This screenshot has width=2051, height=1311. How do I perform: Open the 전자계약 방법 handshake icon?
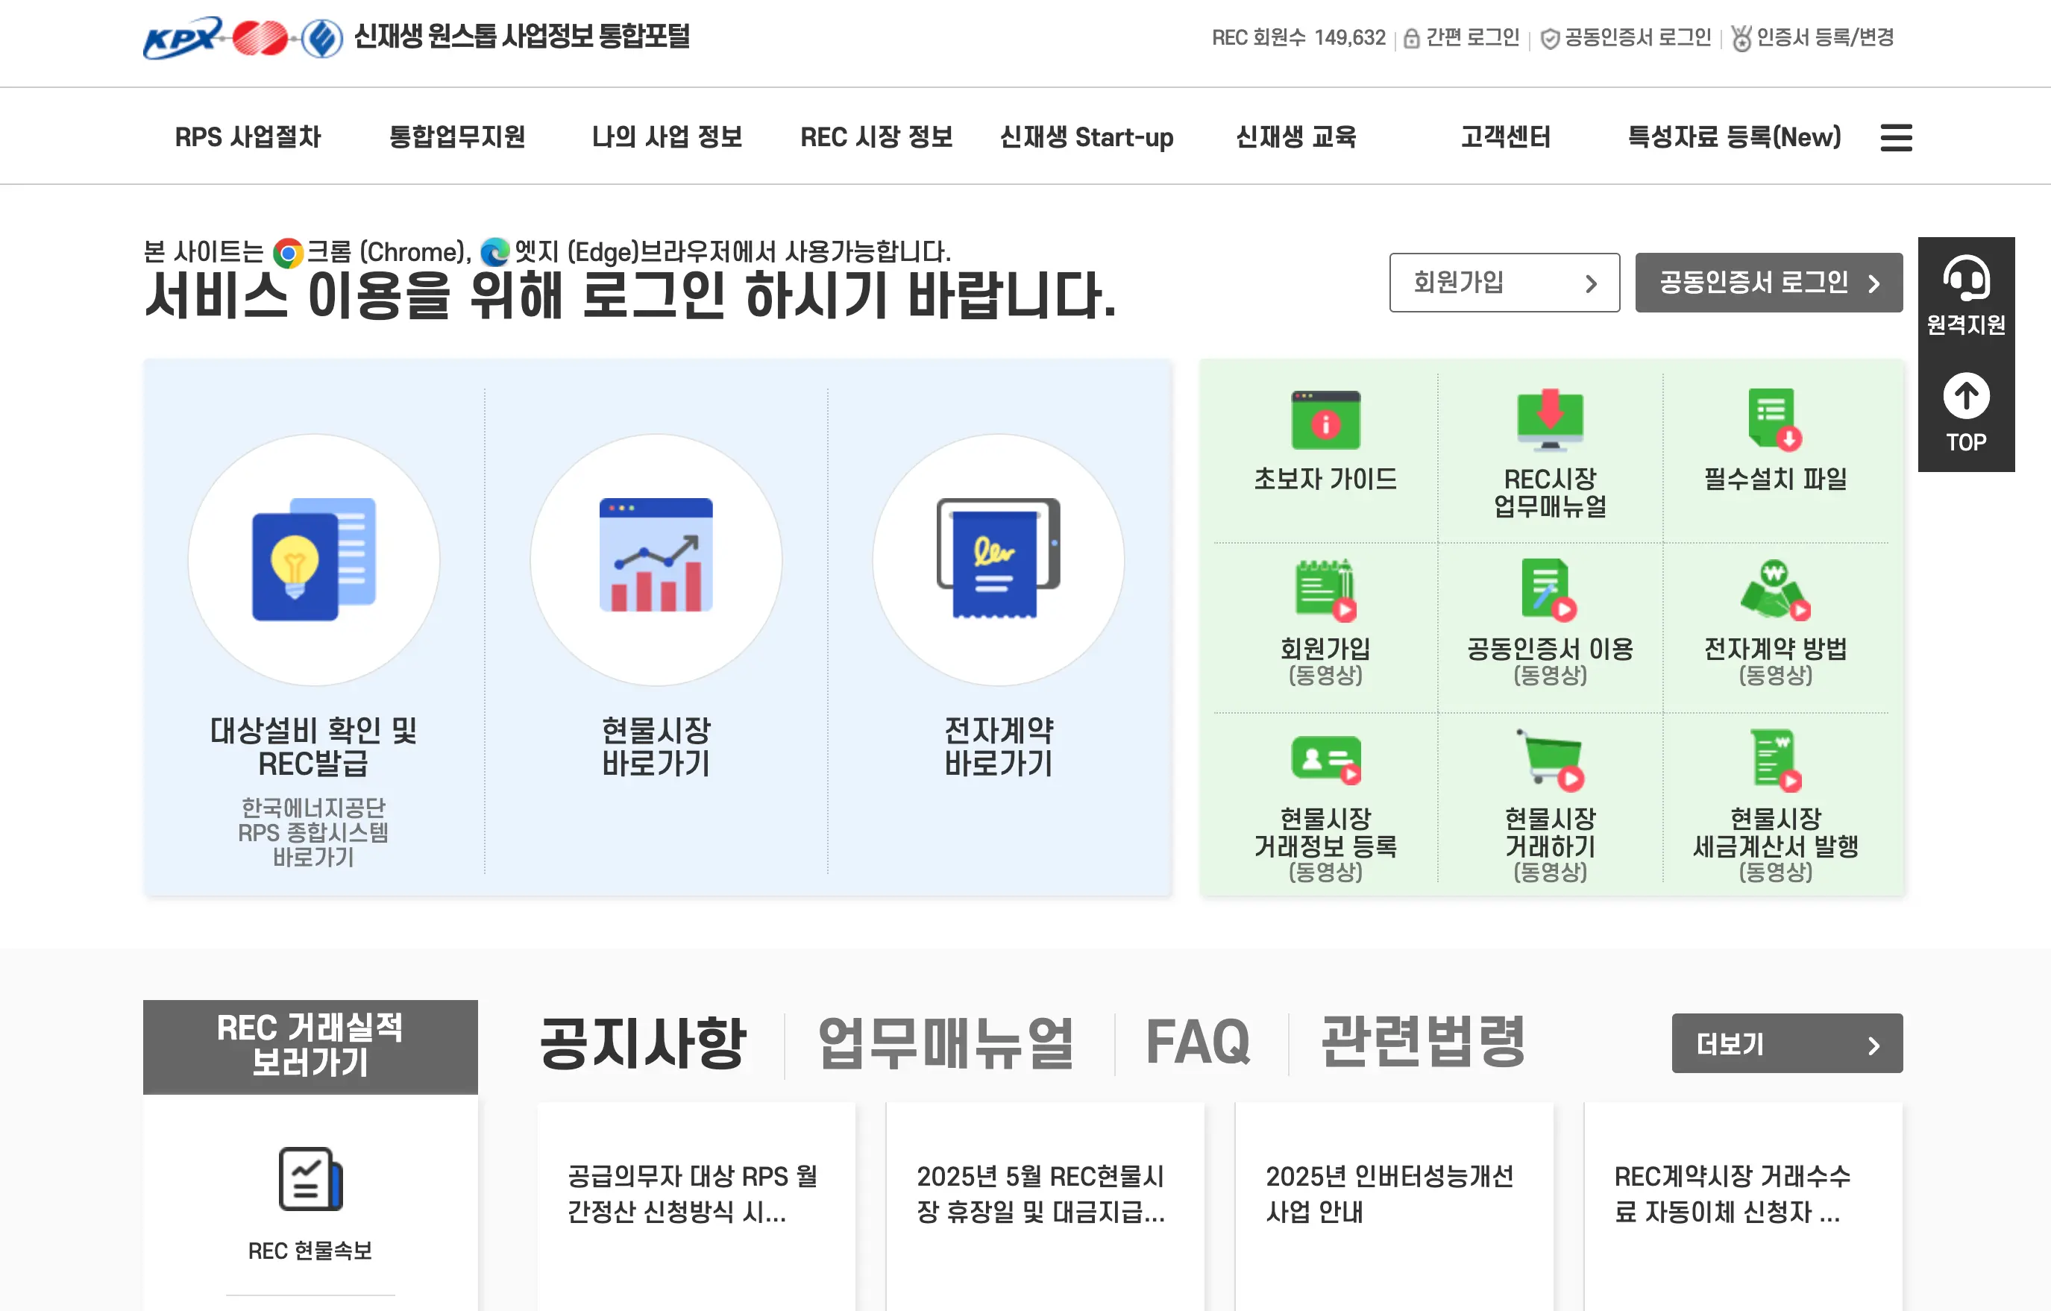tap(1775, 589)
